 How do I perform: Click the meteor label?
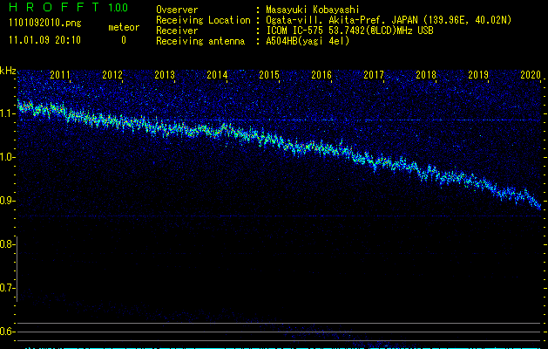(124, 27)
